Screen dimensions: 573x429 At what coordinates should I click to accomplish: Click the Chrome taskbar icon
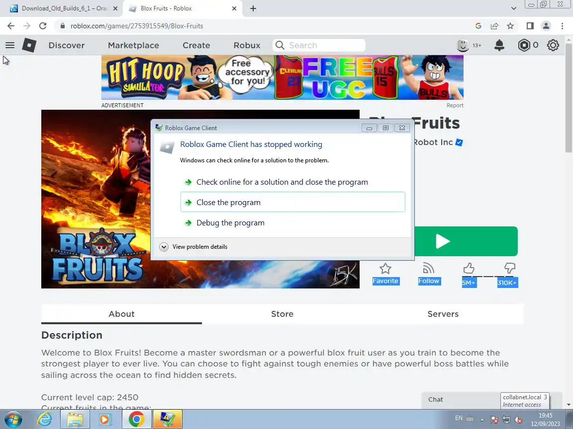click(136, 420)
